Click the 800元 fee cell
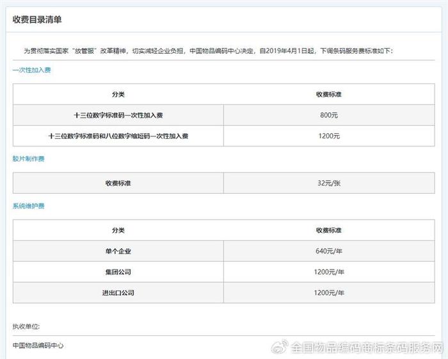The height and width of the screenshot is (359, 448). point(329,115)
